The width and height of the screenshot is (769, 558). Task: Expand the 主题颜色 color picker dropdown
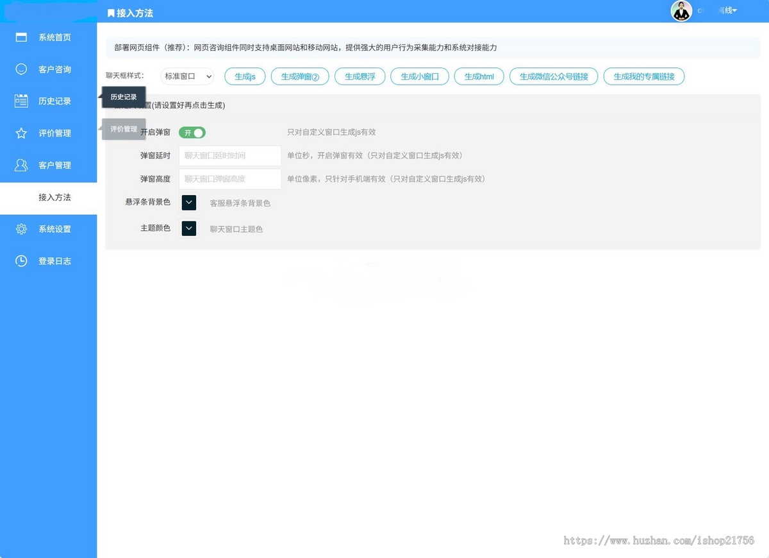tap(189, 228)
